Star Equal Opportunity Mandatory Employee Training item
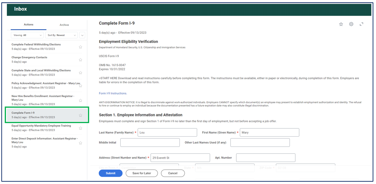376x184 pixels. tap(80, 128)
